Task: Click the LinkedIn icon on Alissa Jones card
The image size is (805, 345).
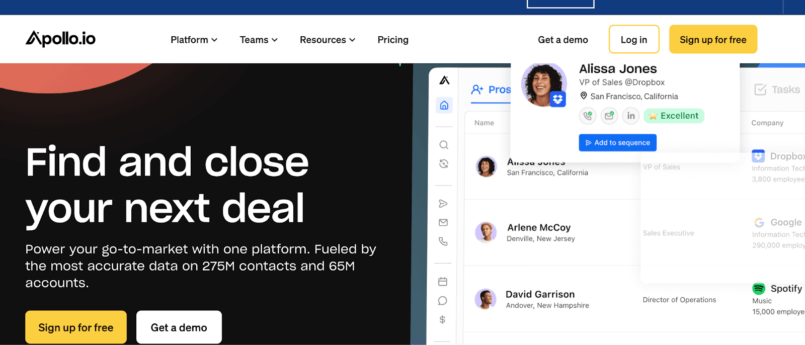Action: [x=631, y=116]
